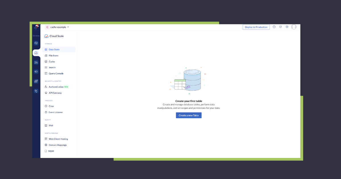Open the infinity-loop service icon in rail
This screenshot has width=341, height=179.
point(36,72)
